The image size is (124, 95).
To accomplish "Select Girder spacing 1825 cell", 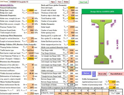I will coord(71,33).
